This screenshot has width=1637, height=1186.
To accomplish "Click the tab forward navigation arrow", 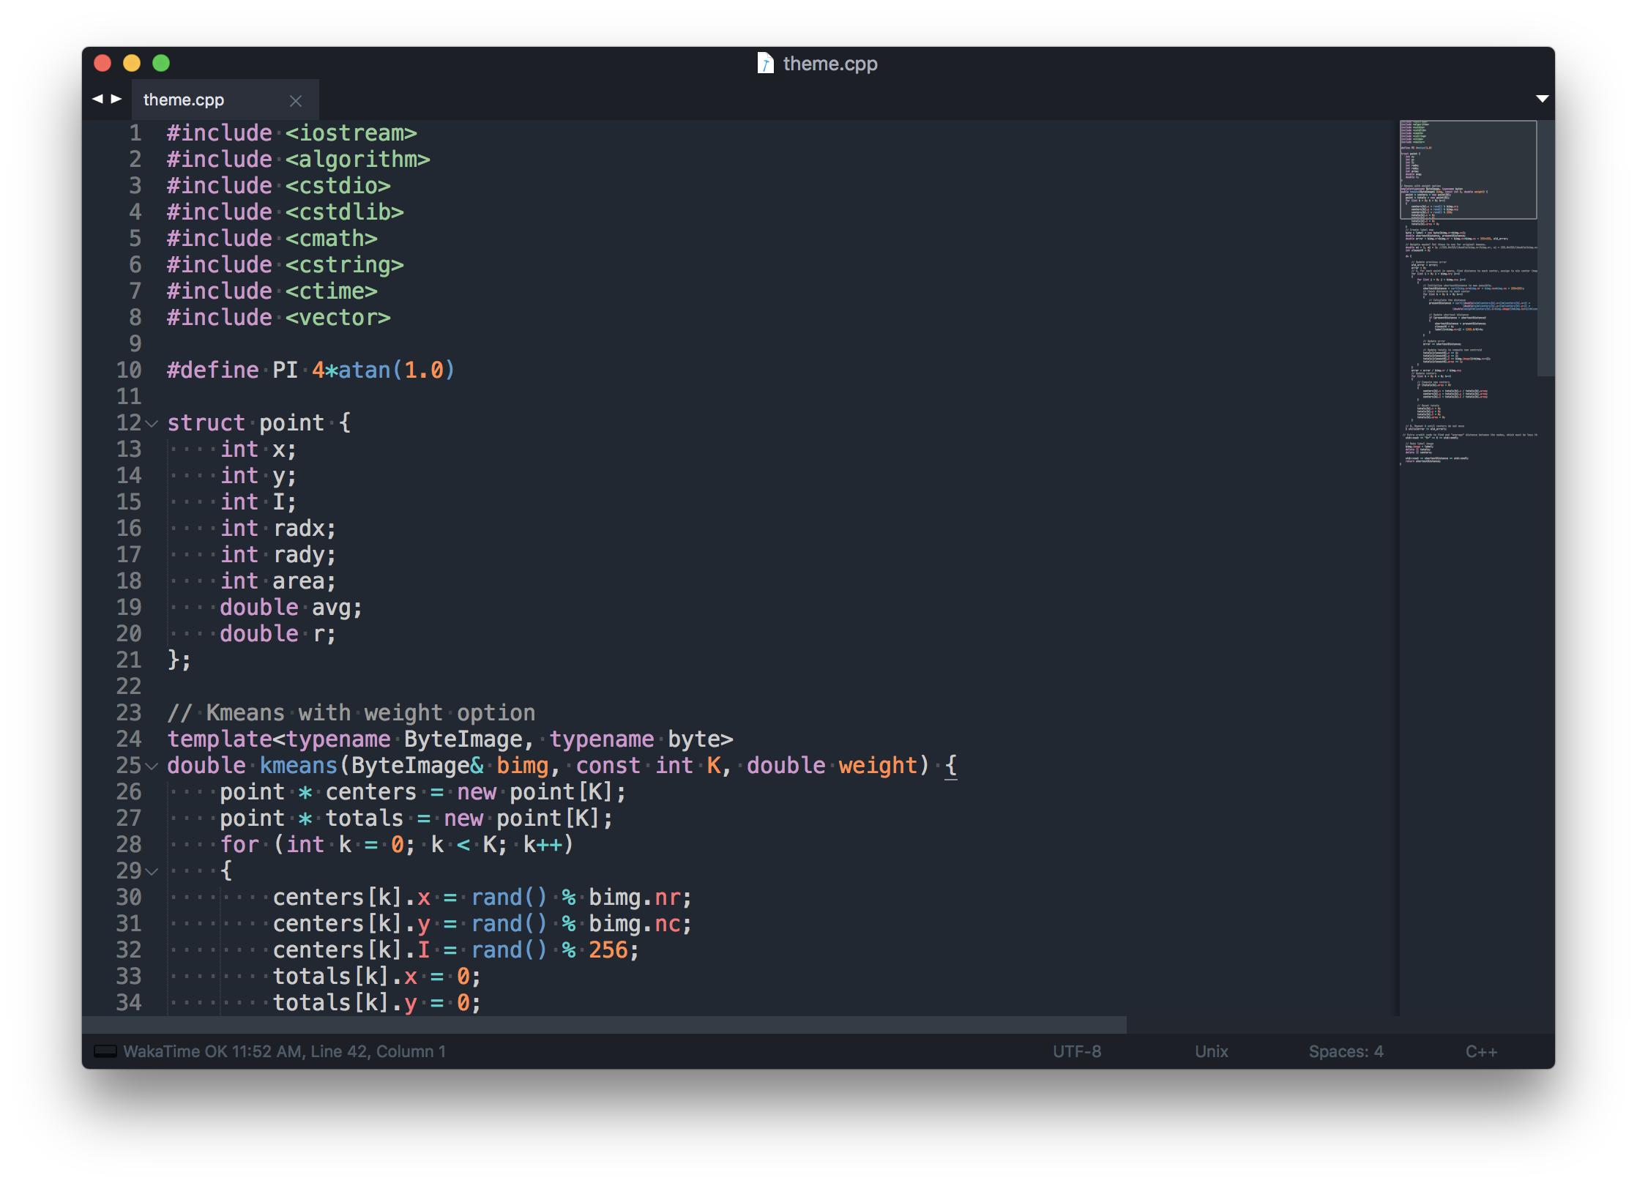I will 116,99.
